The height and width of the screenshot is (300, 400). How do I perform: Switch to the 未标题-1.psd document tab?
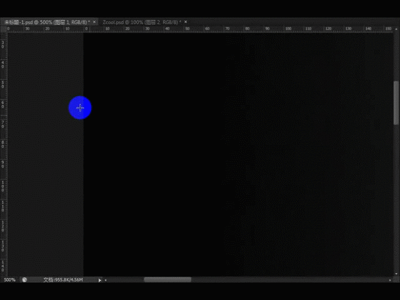pyautogui.click(x=44, y=21)
